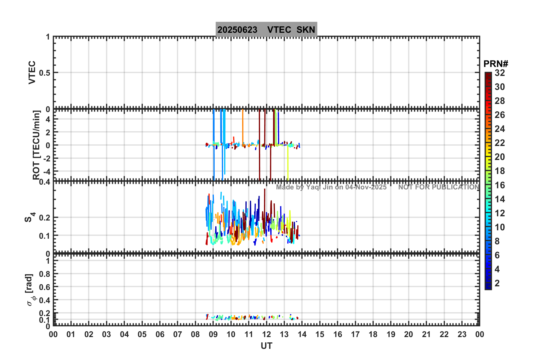The height and width of the screenshot is (362, 533).
Task: Click the "21" UT axis tick label
Action: pyautogui.click(x=427, y=334)
